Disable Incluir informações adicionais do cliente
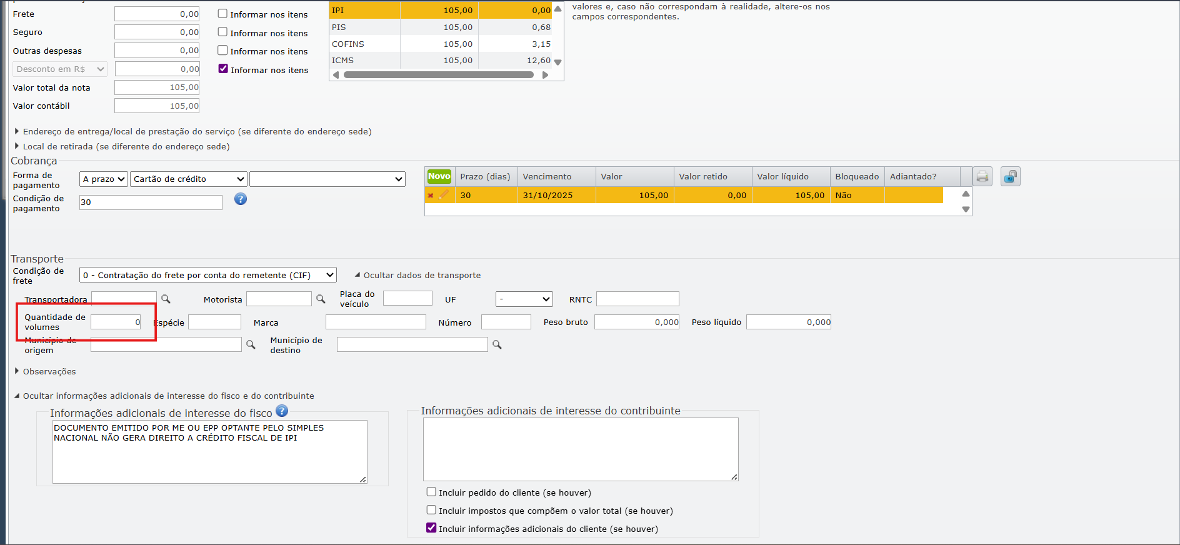Viewport: 1180px width, 545px height. (x=431, y=528)
